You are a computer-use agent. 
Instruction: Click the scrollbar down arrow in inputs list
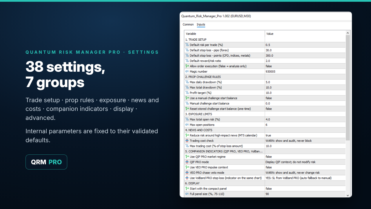tap(348, 195)
